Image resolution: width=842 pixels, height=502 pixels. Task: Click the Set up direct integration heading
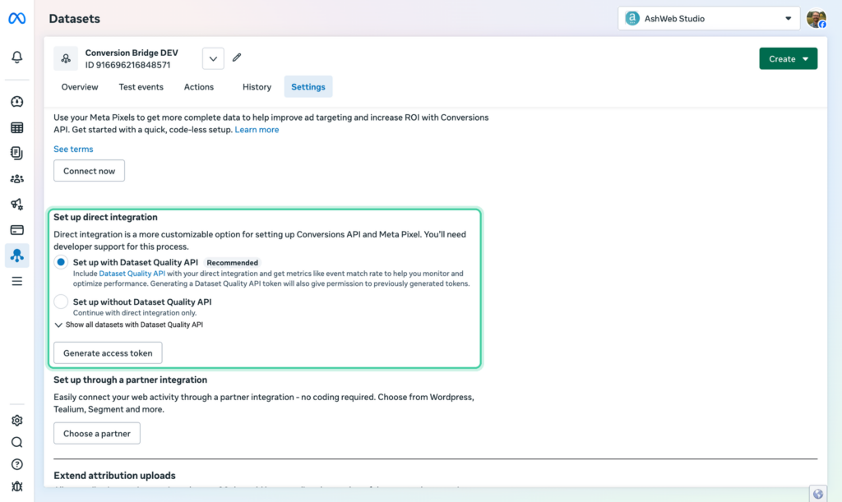point(105,217)
